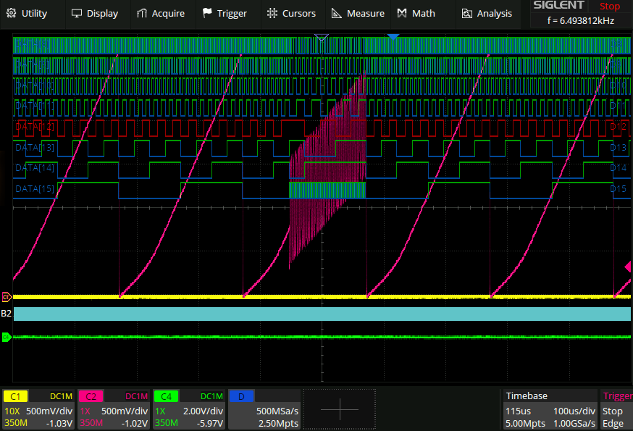
Task: Click the blue trigger position marker at top
Action: pos(393,37)
